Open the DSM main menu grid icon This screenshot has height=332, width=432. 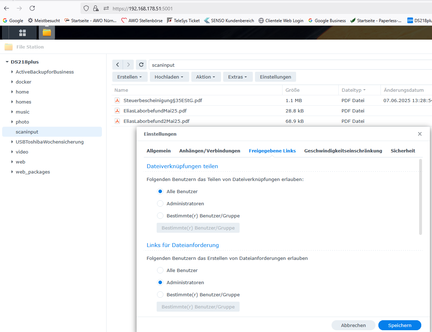click(23, 32)
